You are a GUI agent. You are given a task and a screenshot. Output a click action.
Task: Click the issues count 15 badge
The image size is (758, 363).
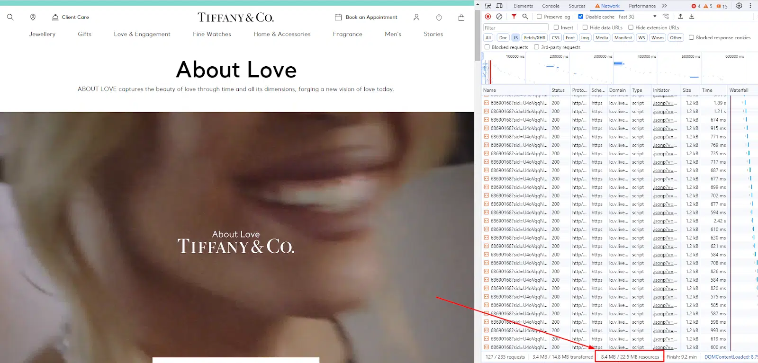[722, 6]
